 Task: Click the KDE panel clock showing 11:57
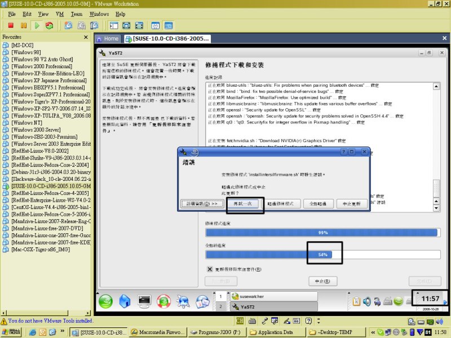coord(430,299)
